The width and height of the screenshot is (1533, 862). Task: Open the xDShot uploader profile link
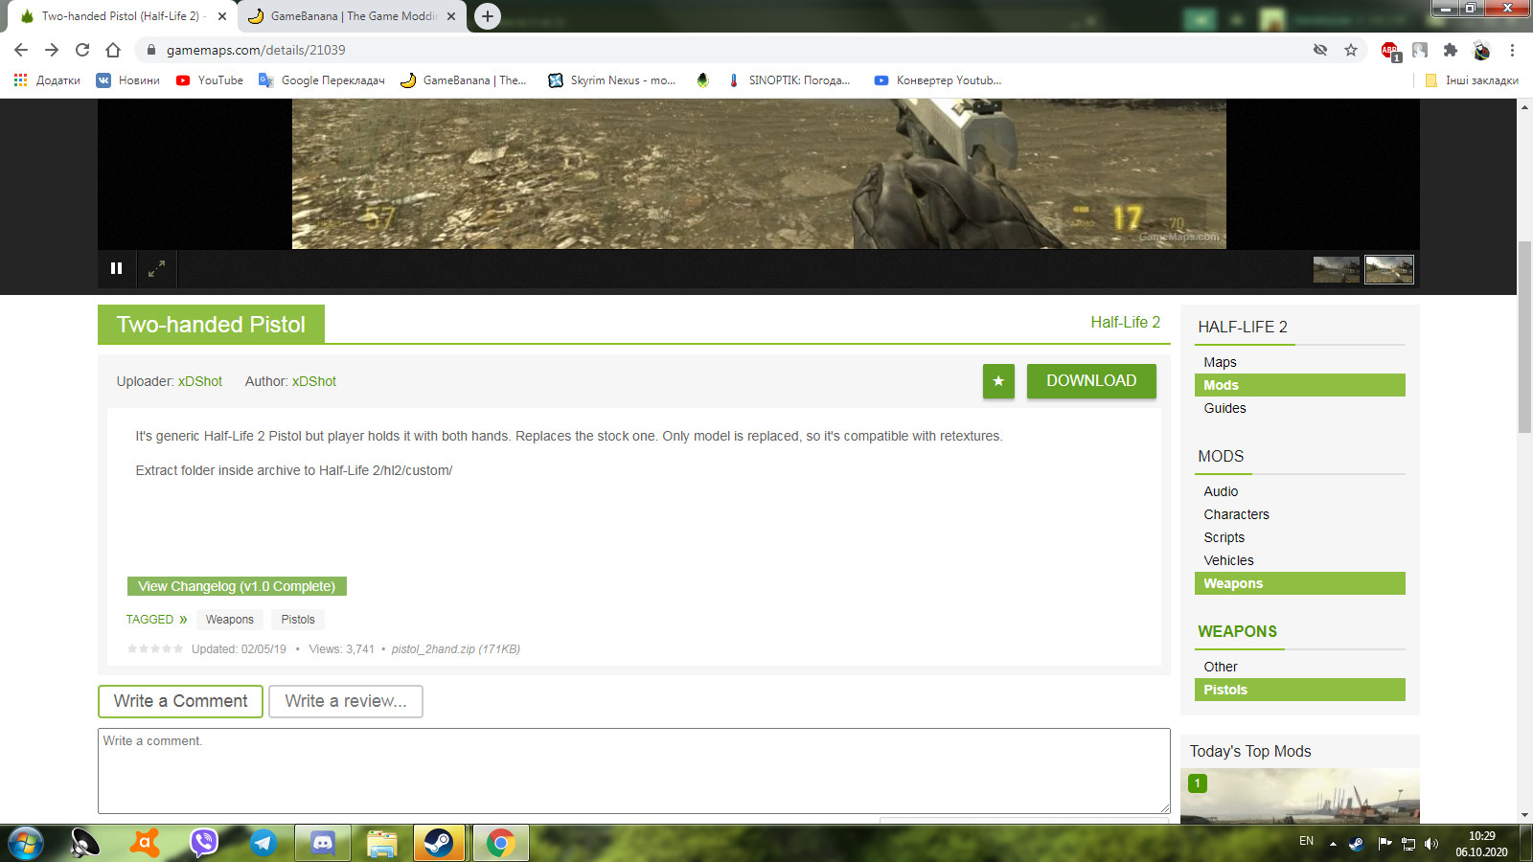point(200,381)
